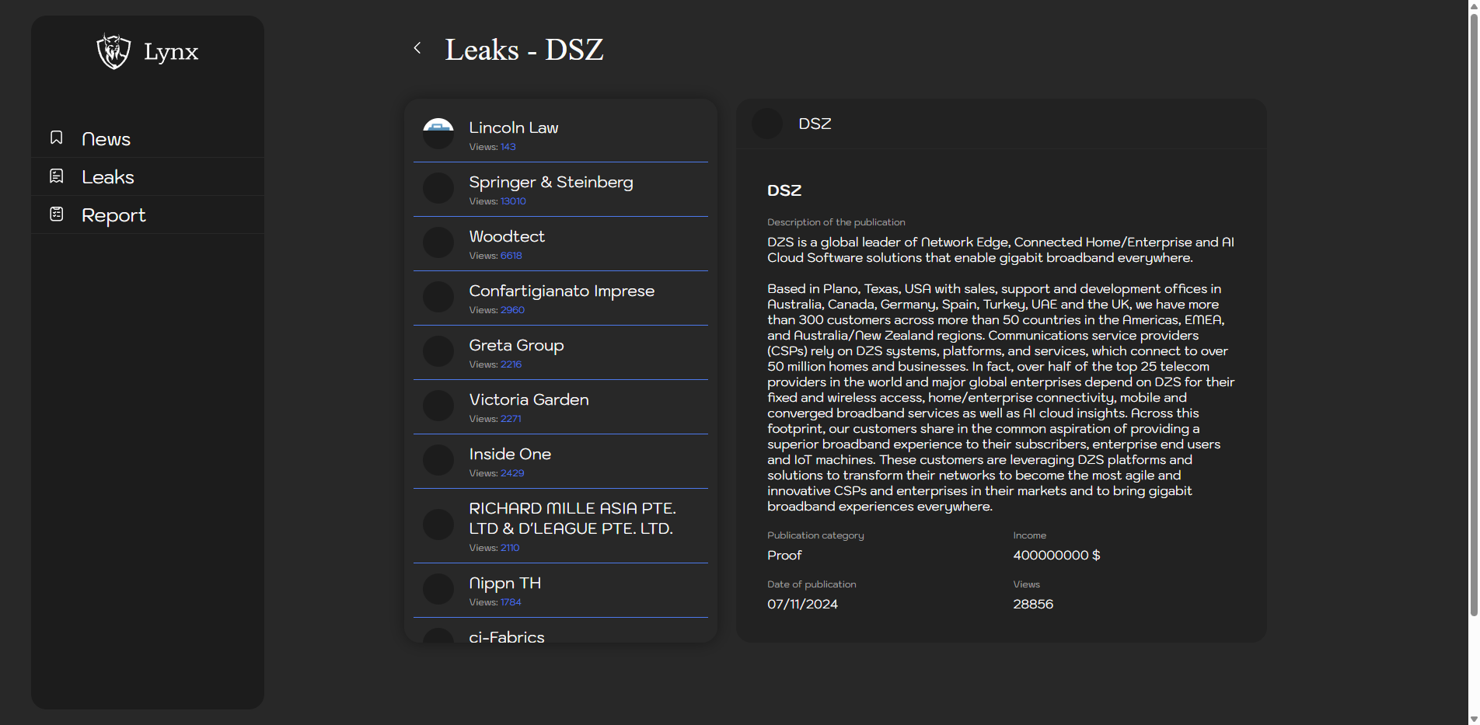Click the DSZ header avatar circle

click(767, 124)
